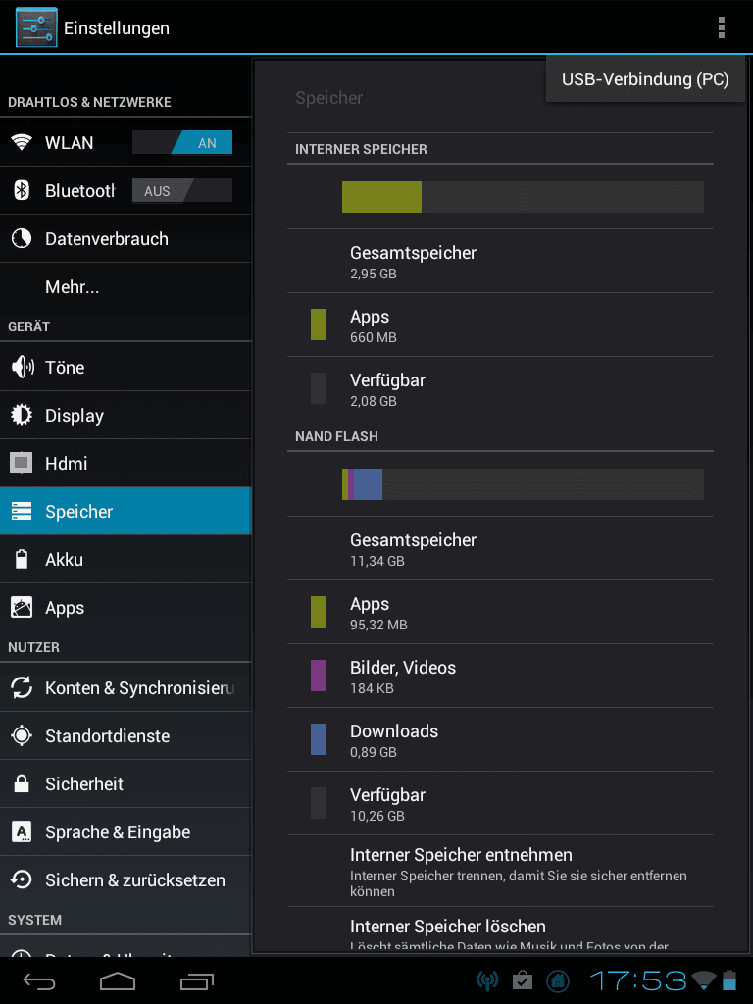This screenshot has height=1004, width=753.
Task: Tap the purple Bilder, Videos color swatch
Action: click(319, 676)
